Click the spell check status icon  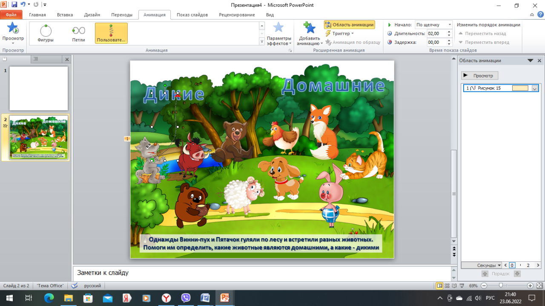(x=75, y=286)
